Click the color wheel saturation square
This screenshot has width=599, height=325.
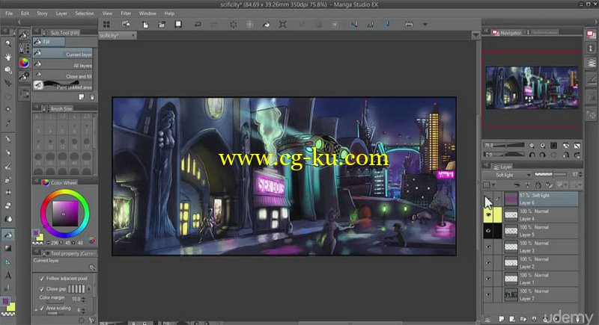[x=64, y=214]
